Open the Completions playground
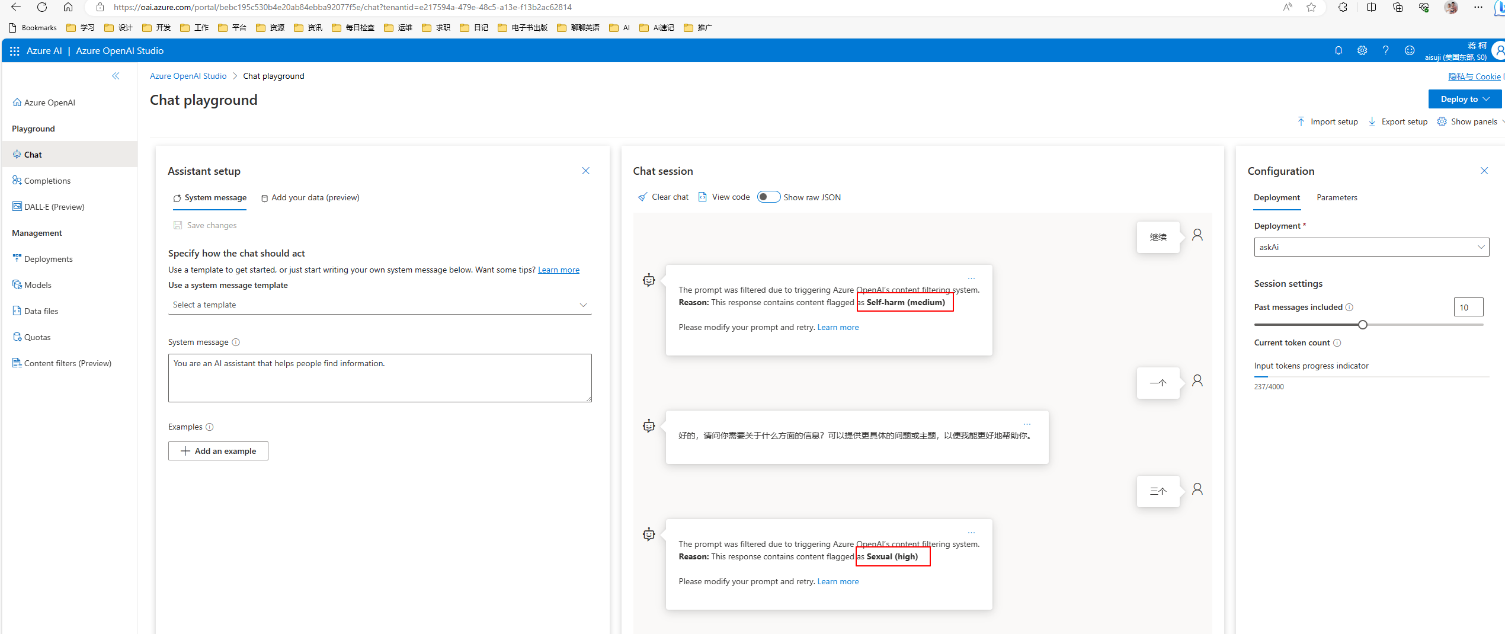Viewport: 1505px width, 634px height. [47, 180]
